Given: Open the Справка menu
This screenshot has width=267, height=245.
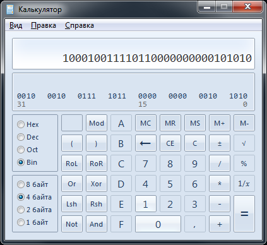Looking at the screenshot, I should tap(80, 25).
